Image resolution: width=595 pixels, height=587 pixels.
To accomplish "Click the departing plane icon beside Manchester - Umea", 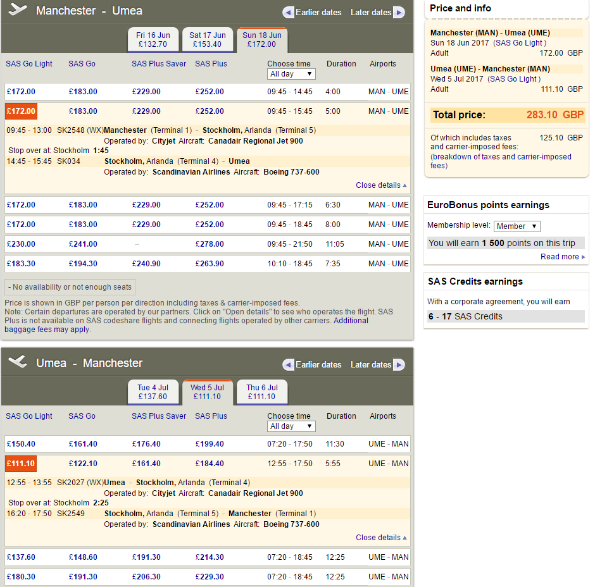I will coord(18,9).
